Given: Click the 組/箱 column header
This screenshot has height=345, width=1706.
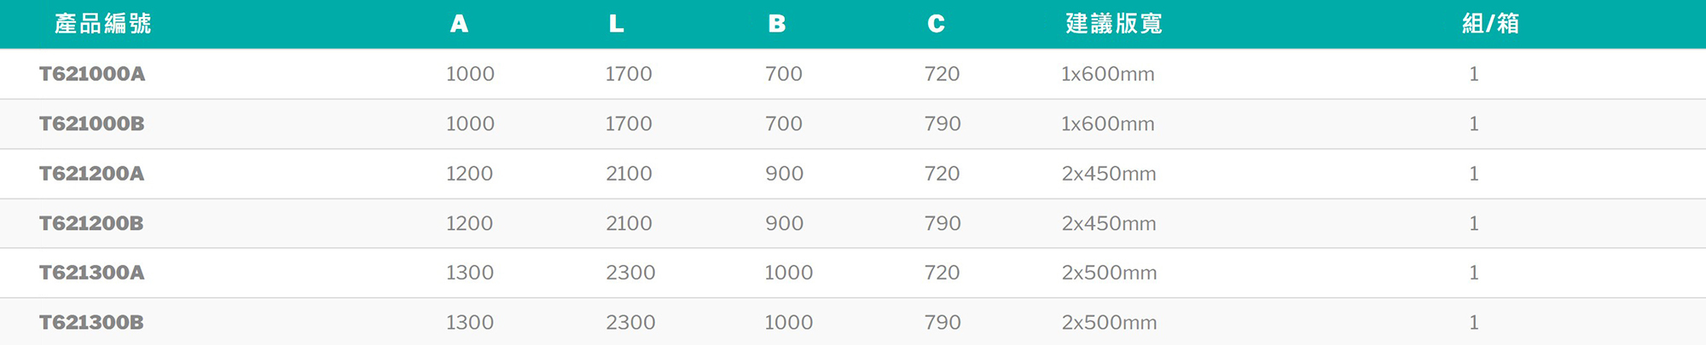Looking at the screenshot, I should point(1490,24).
